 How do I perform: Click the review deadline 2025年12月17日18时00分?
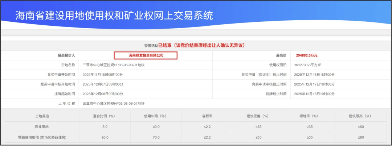(314, 84)
